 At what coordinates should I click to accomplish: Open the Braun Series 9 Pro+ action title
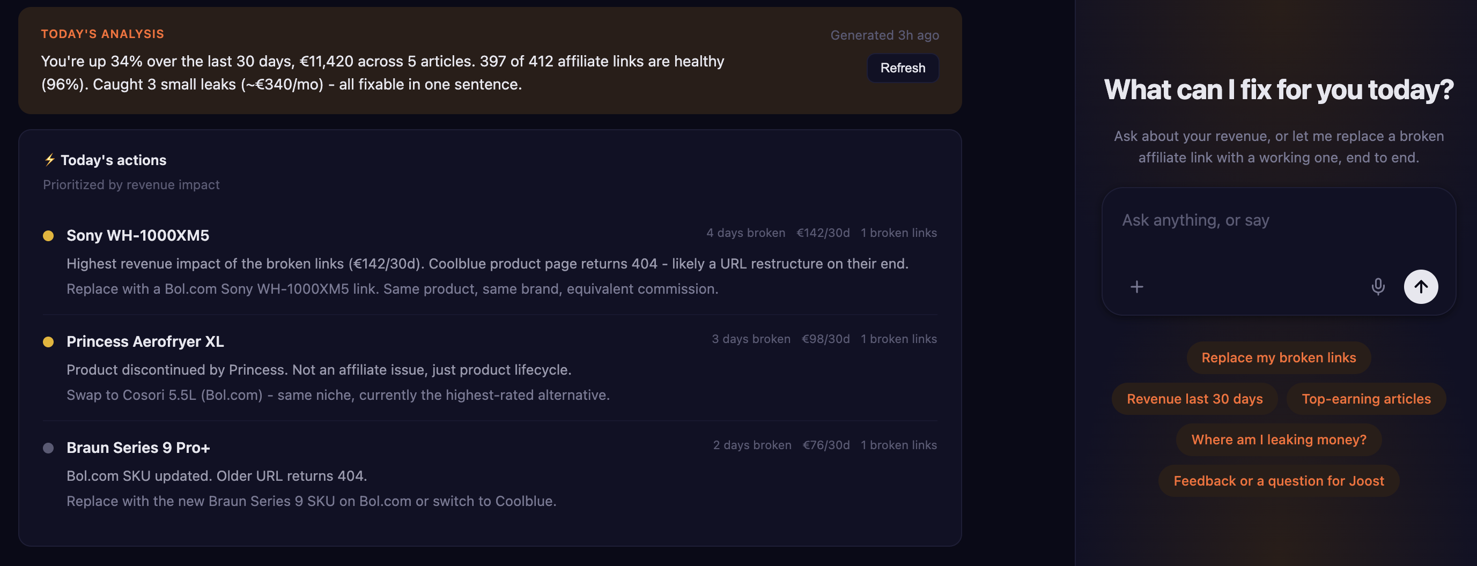click(x=138, y=448)
